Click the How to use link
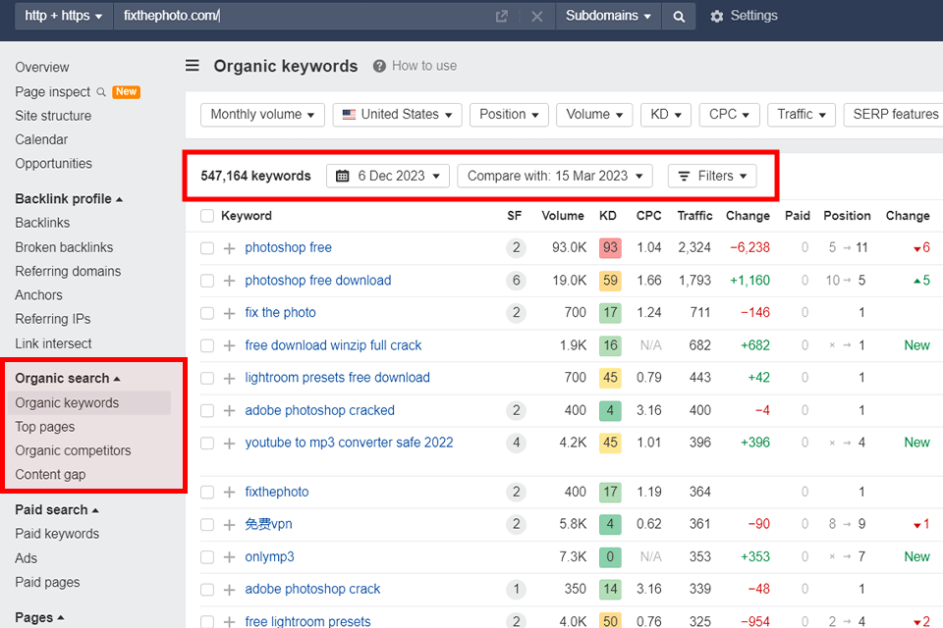 click(424, 66)
